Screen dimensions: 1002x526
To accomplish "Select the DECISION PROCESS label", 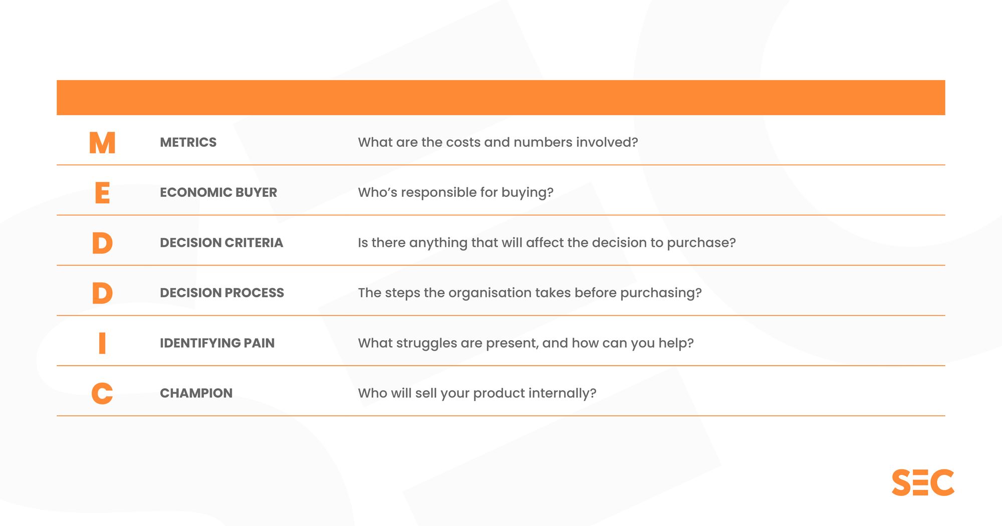I will coord(222,293).
